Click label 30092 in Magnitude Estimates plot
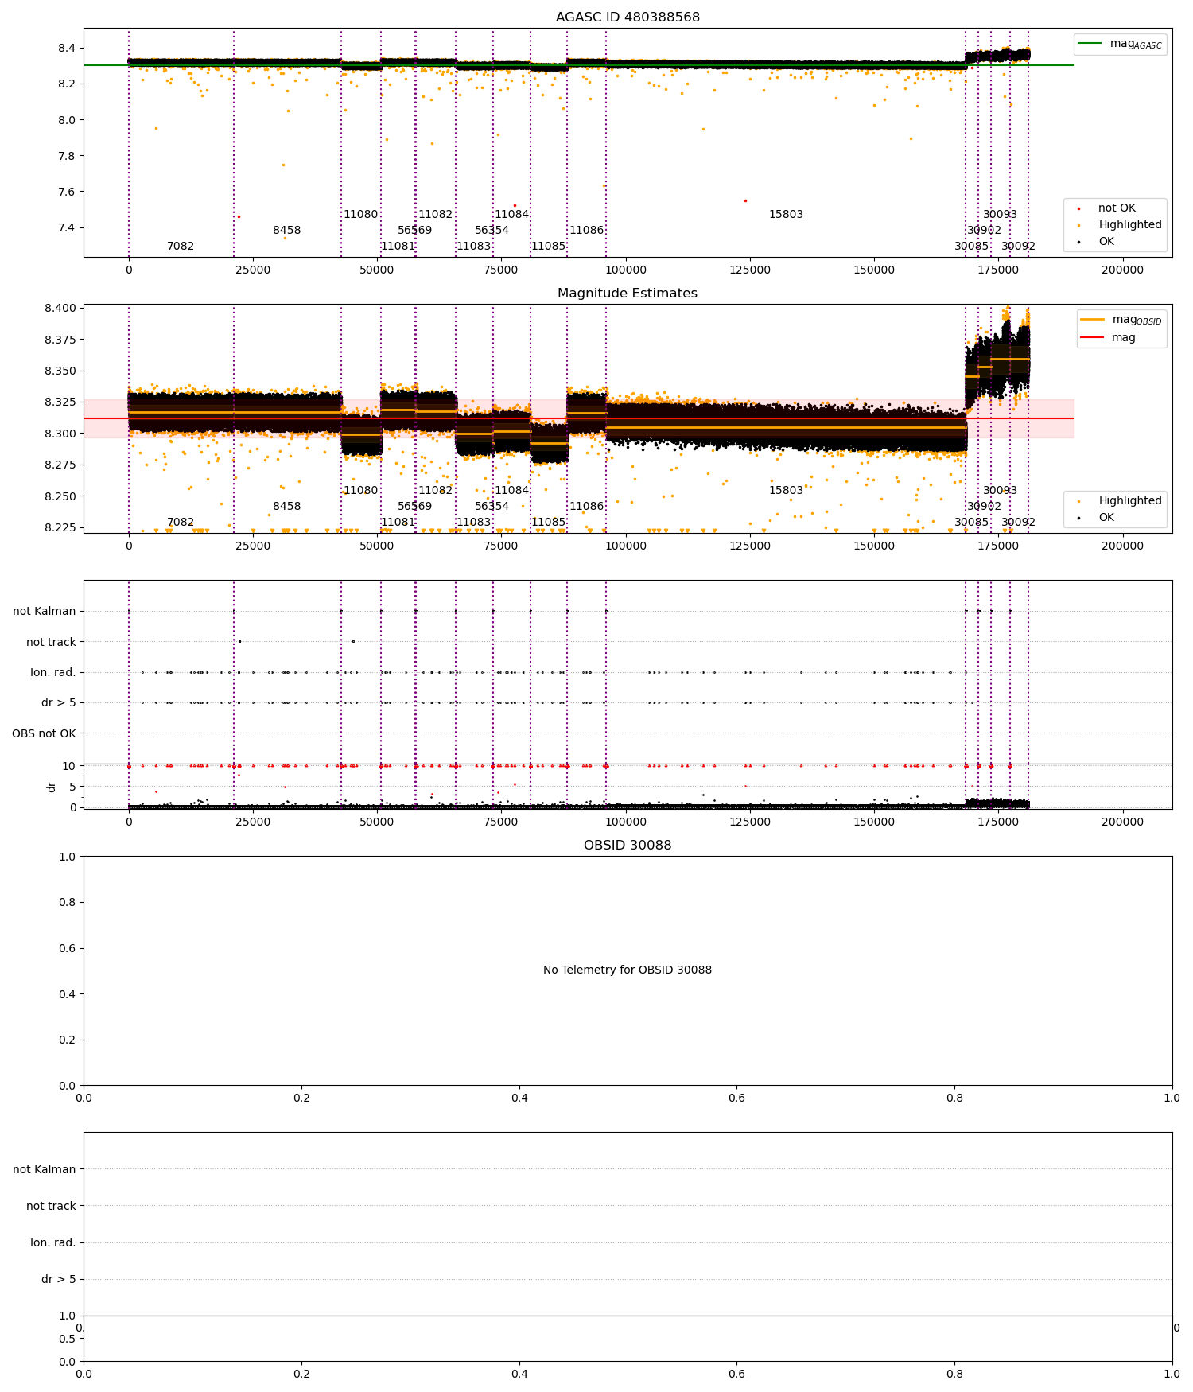 pos(1019,522)
